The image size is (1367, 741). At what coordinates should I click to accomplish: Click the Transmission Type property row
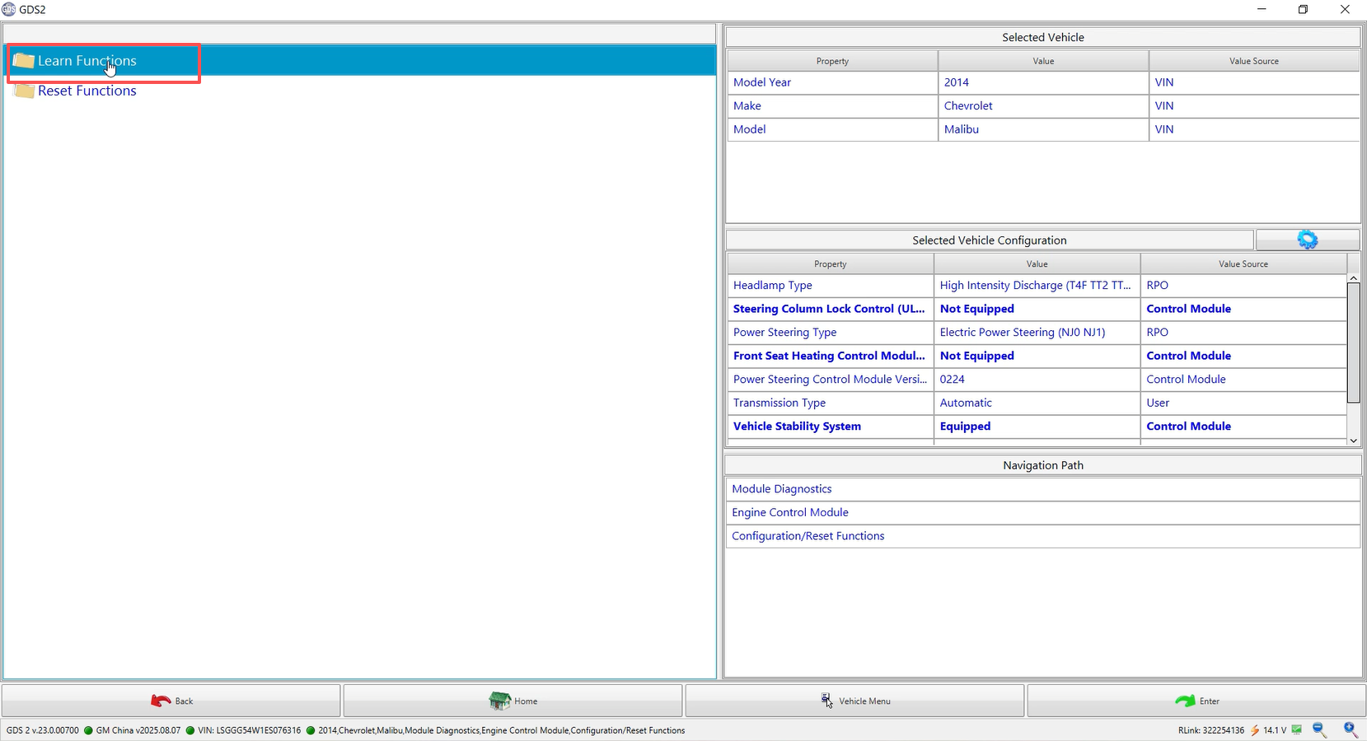[779, 403]
